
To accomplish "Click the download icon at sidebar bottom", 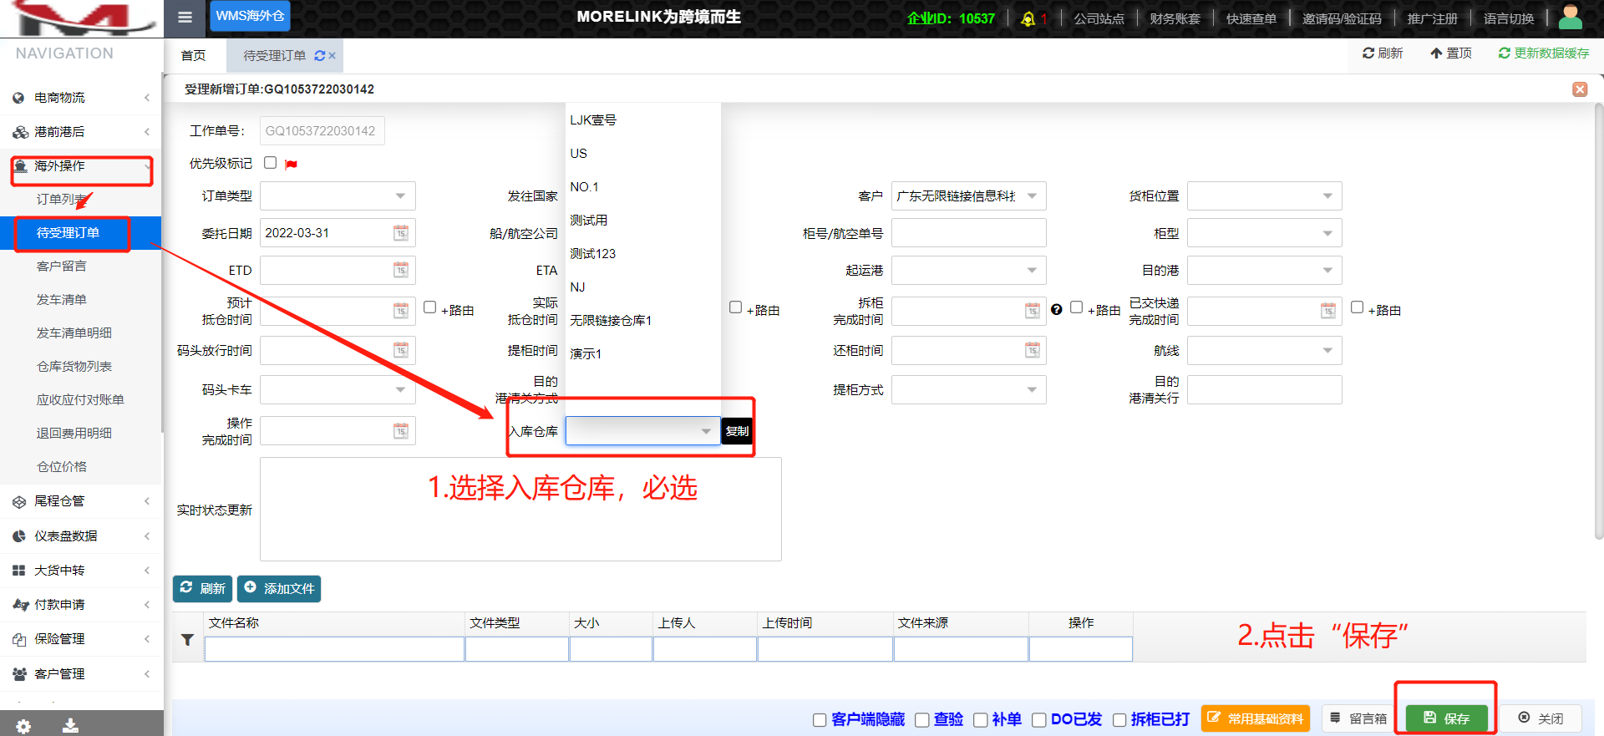I will (x=71, y=726).
